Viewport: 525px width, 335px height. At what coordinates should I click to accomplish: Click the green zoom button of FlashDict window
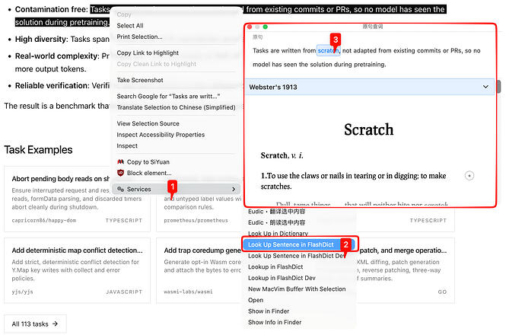coord(266,27)
